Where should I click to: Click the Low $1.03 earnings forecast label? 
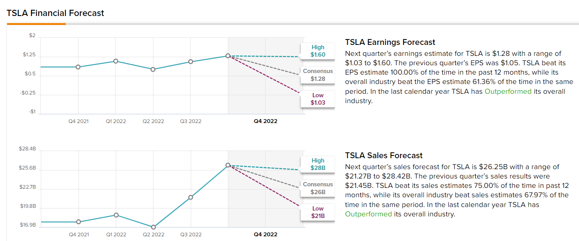point(318,99)
